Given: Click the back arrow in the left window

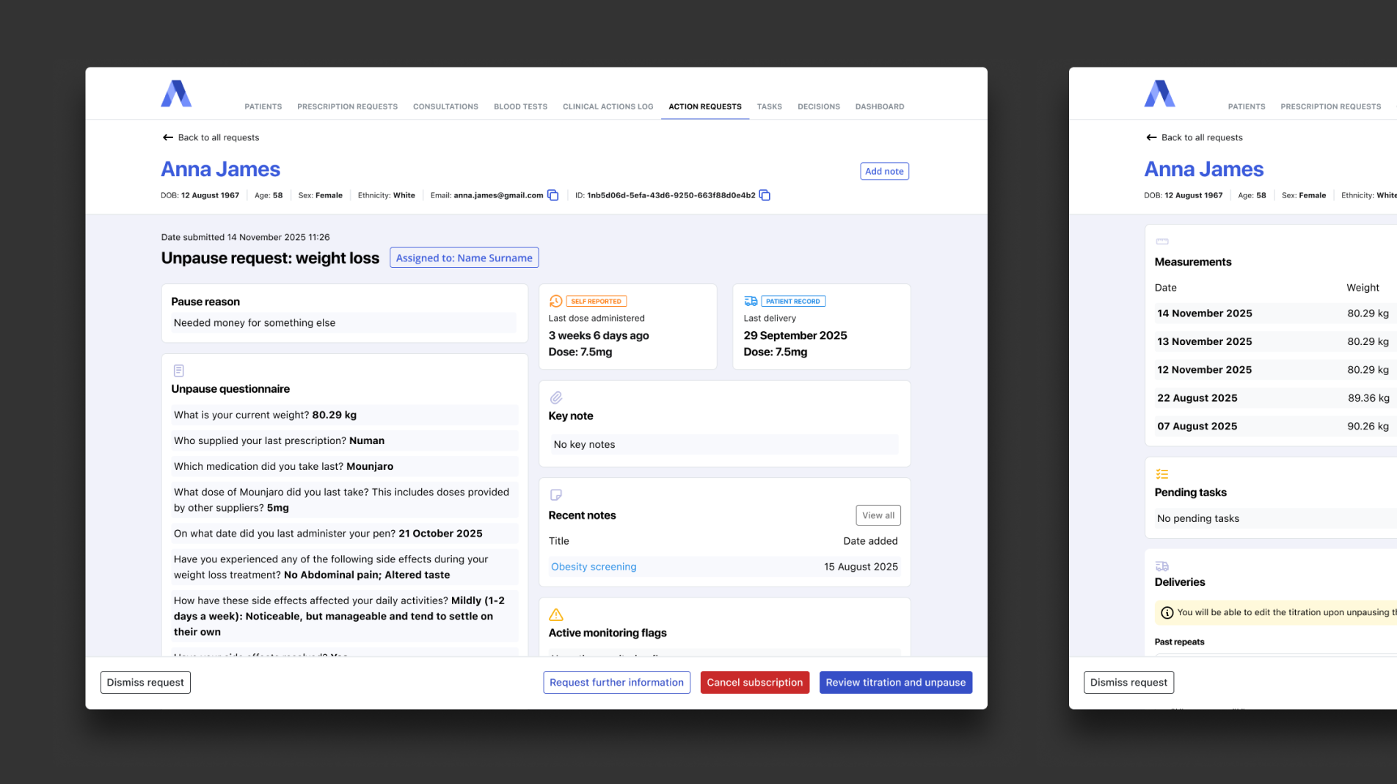Looking at the screenshot, I should [168, 137].
